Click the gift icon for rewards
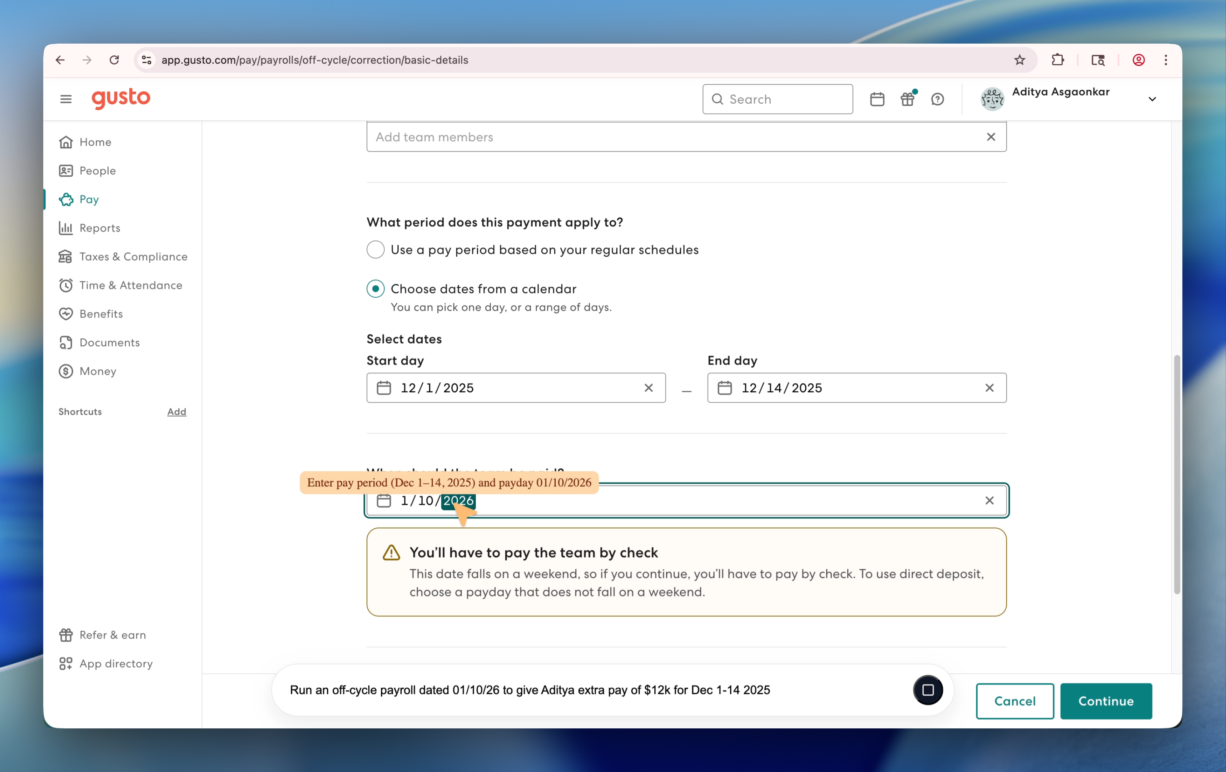This screenshot has width=1226, height=772. coord(907,99)
